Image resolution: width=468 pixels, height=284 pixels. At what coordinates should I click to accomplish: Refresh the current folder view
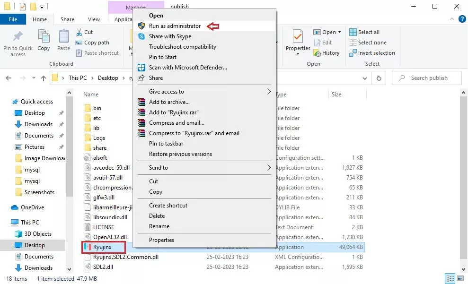(379, 78)
